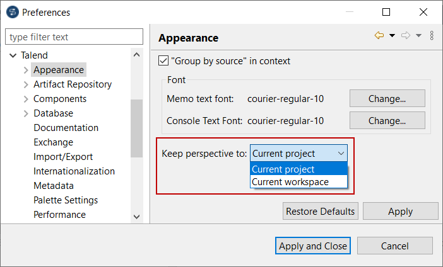443x267 pixels.
Task: Click the forward navigation arrow icon
Action: click(406, 36)
